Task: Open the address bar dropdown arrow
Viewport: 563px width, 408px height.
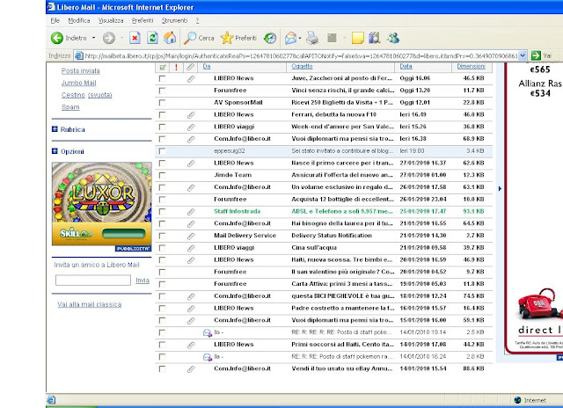Action: pyautogui.click(x=523, y=55)
